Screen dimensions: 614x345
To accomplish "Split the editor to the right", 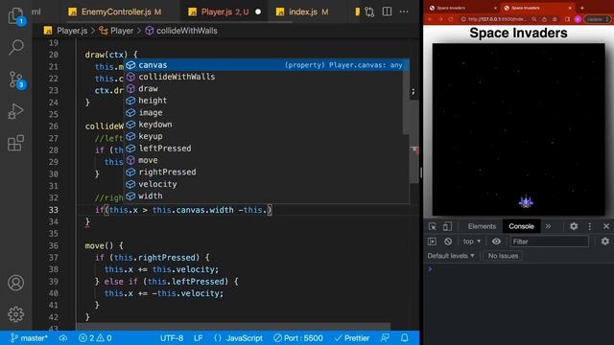I will point(387,11).
